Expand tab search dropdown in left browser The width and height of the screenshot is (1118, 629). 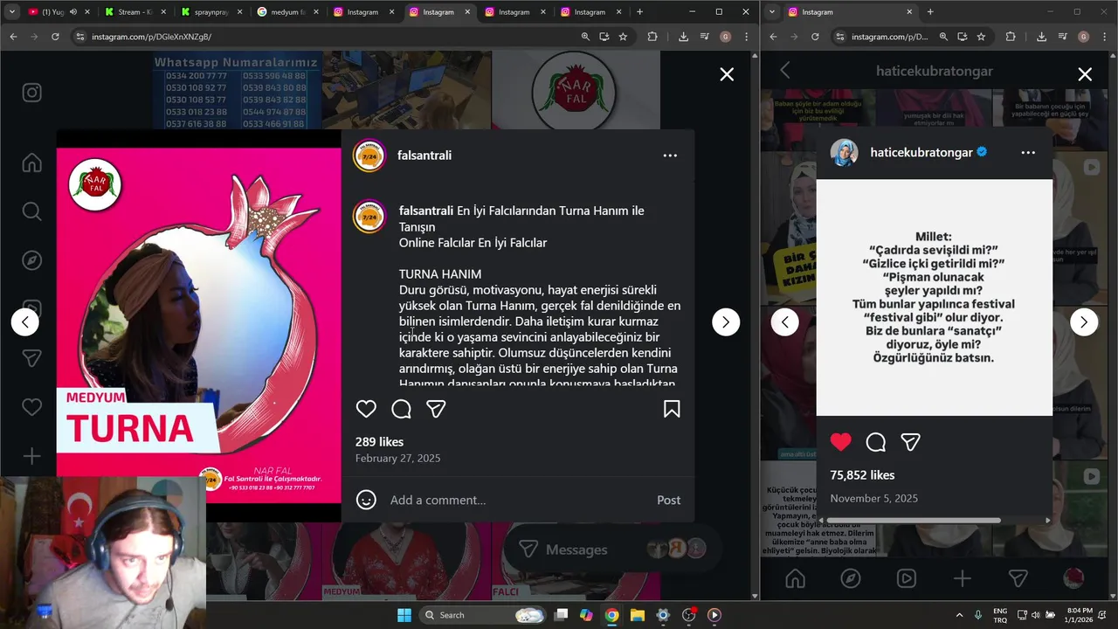[x=11, y=12]
